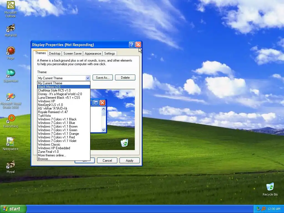Click the Delete theme button

(125, 78)
